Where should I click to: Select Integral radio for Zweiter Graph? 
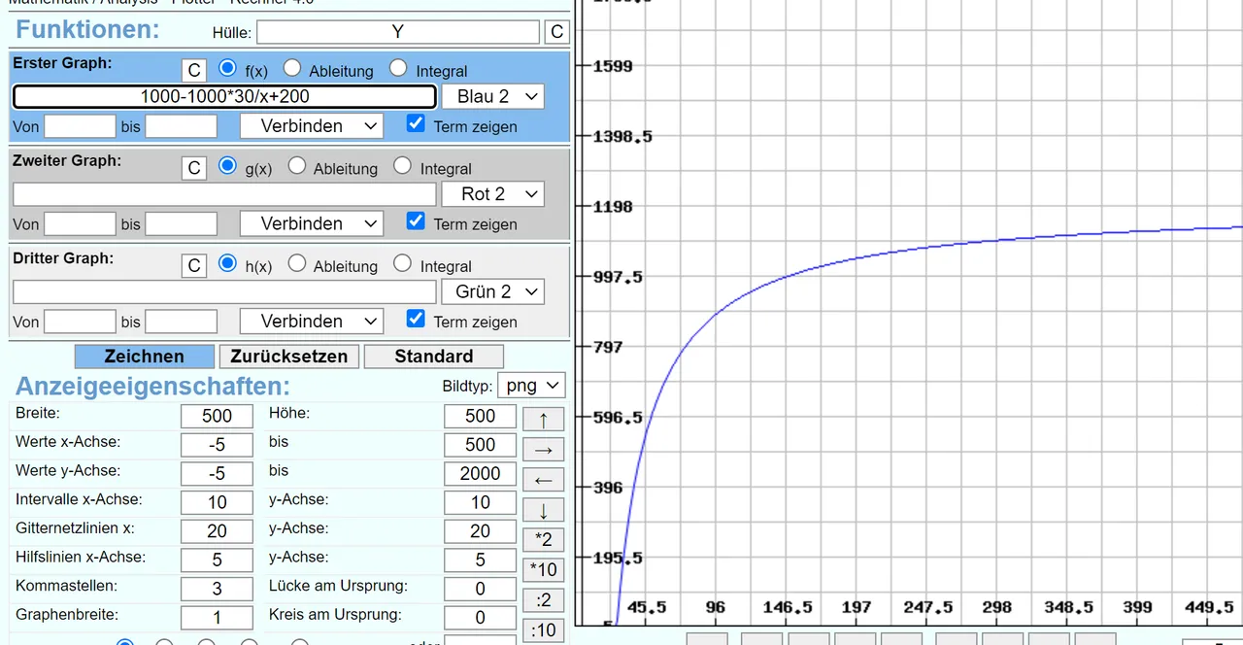tap(402, 165)
